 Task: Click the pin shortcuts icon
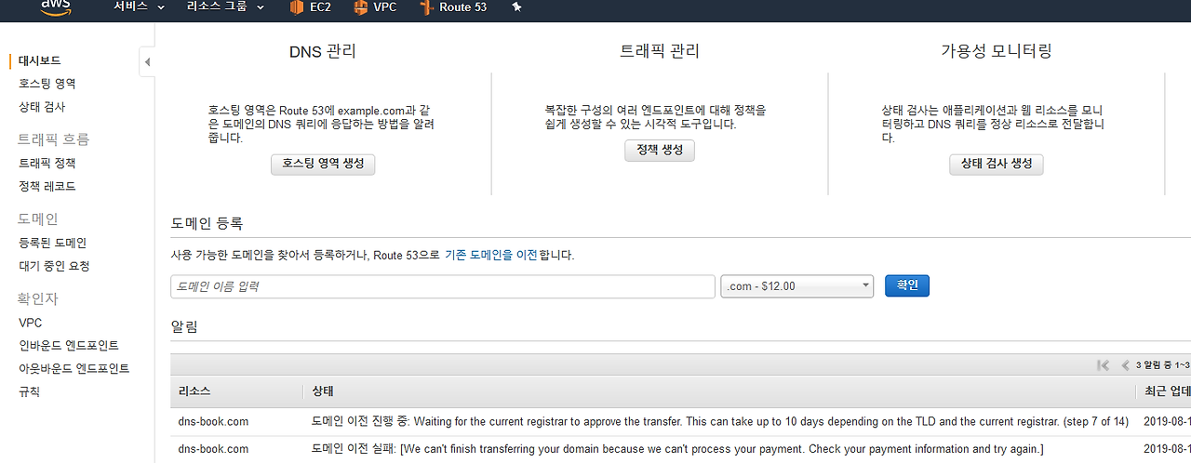[x=516, y=7]
